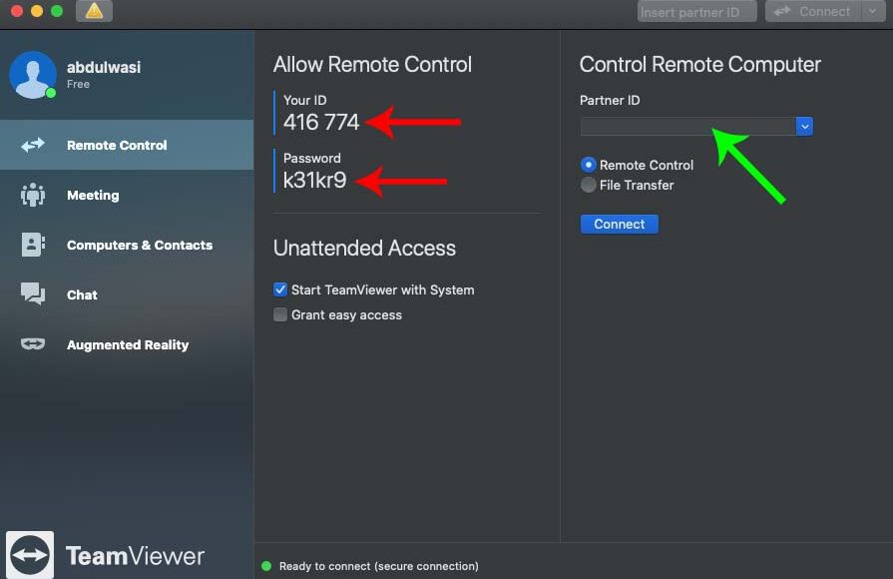Click the warning triangle icon in title bar
The width and height of the screenshot is (893, 579).
click(x=94, y=11)
